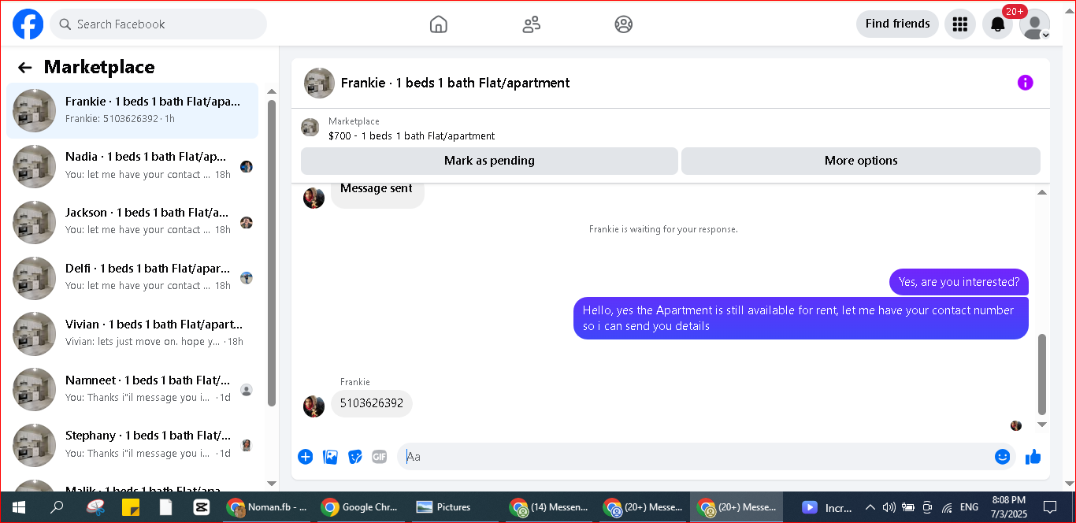This screenshot has width=1076, height=523.
Task: Open CapCut taskbar icon
Action: pyautogui.click(x=201, y=507)
